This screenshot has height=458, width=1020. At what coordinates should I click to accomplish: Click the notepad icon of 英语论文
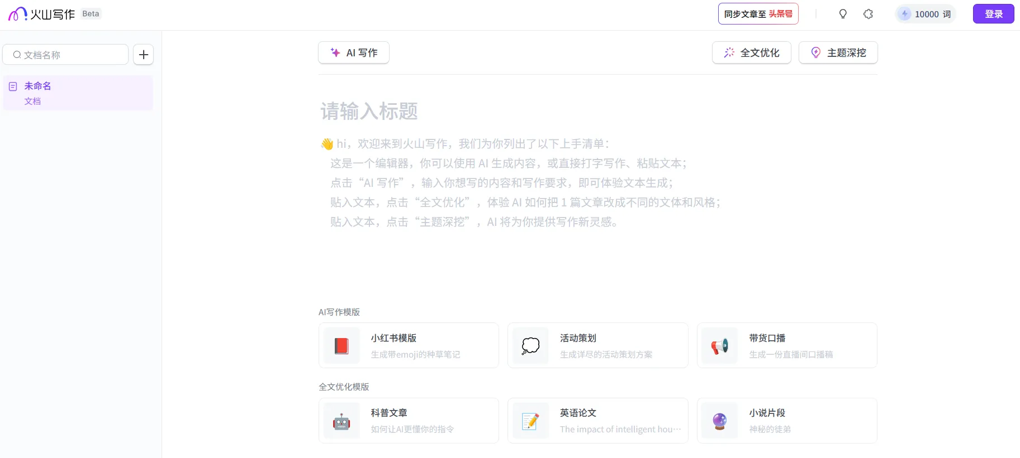530,421
